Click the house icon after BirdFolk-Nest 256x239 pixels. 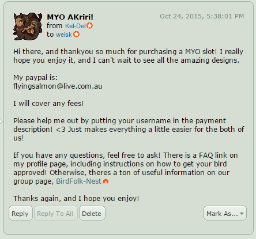pyautogui.click(x=106, y=181)
